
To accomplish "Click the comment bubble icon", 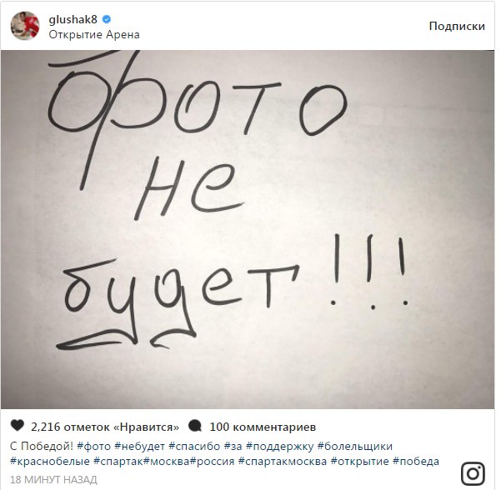I will point(194,426).
